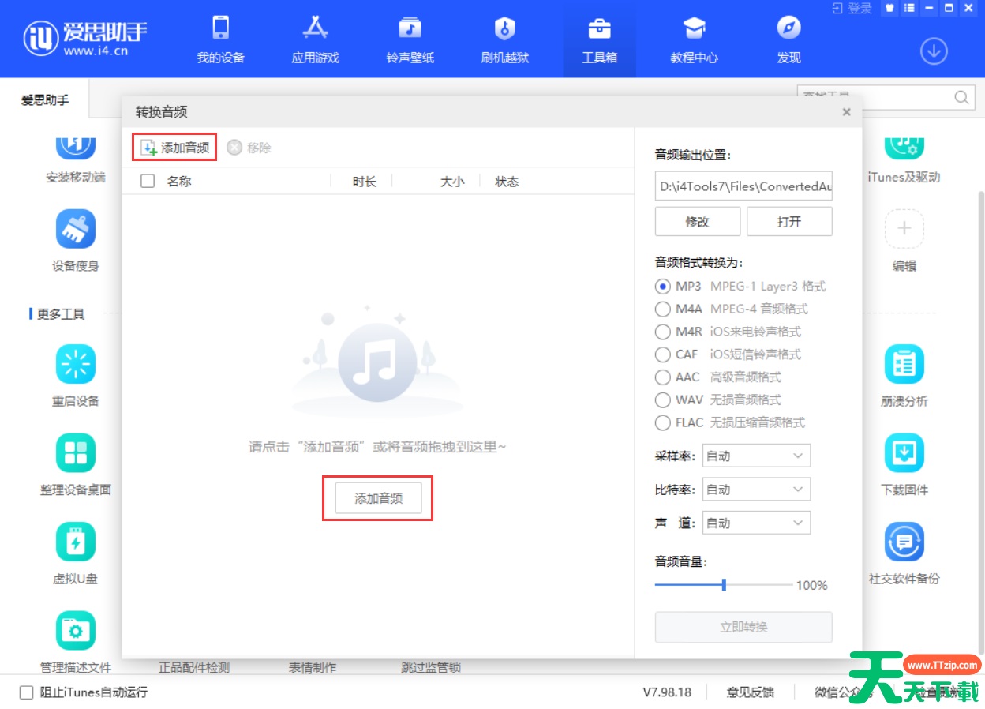The image size is (985, 709).
Task: Open the 采样率 dropdown
Action: click(755, 456)
